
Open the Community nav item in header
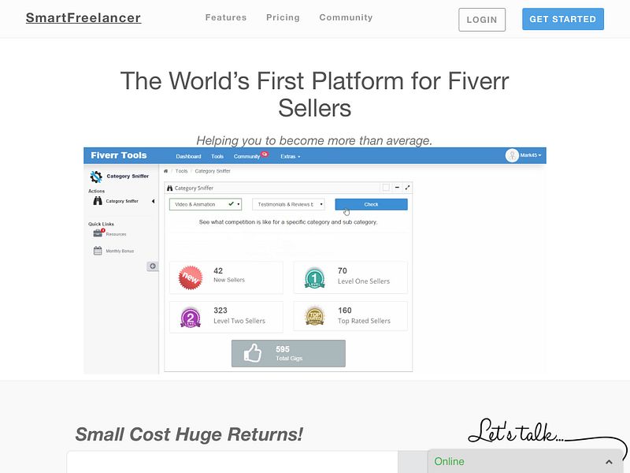346,17
